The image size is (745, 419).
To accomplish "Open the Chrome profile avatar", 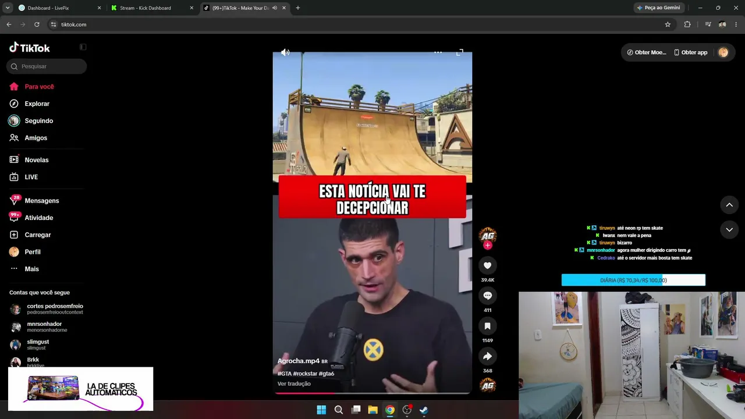I will pyautogui.click(x=722, y=24).
